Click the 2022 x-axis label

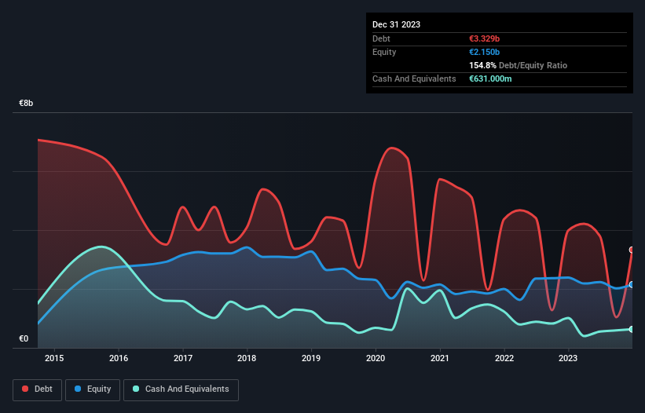tap(504, 358)
